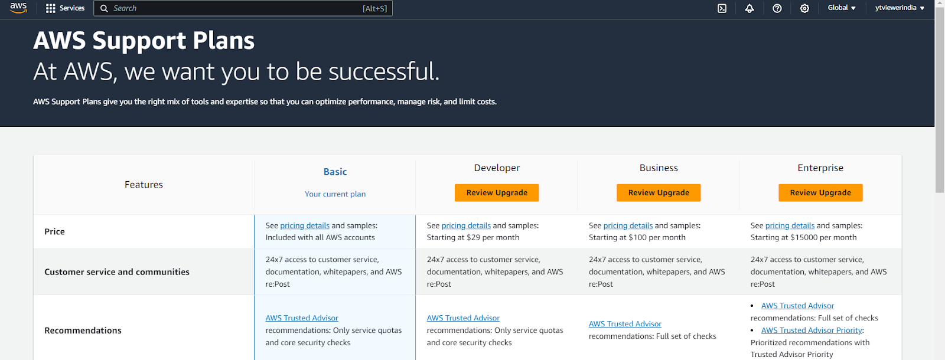Screen dimensions: 945x360
Task: Click 'Customer service and communities' row label
Action: [117, 272]
